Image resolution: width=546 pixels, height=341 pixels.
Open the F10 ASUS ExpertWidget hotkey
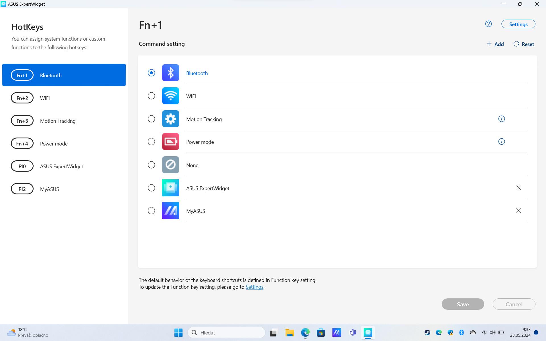pyautogui.click(x=64, y=166)
